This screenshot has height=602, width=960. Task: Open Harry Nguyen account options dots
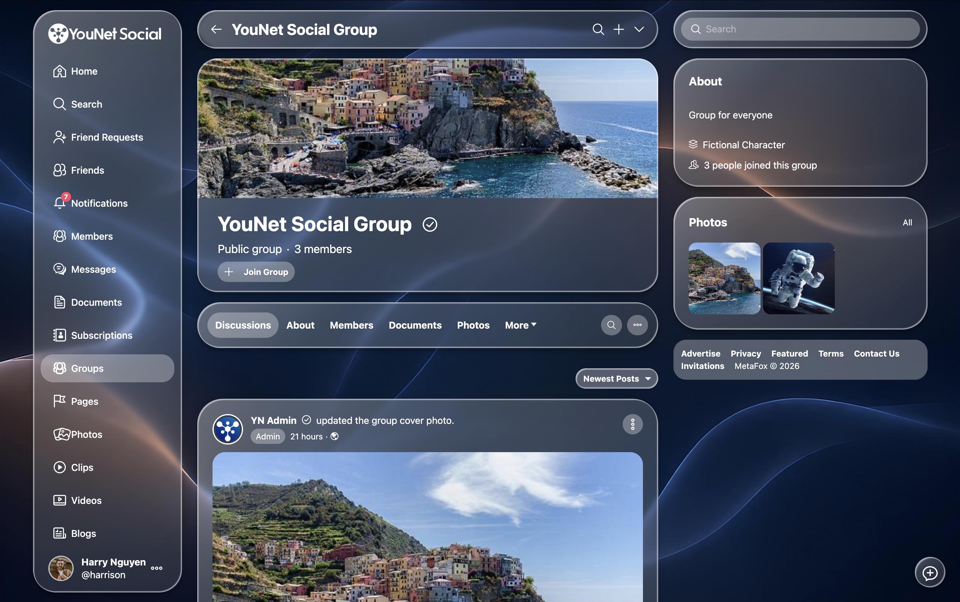coord(157,568)
